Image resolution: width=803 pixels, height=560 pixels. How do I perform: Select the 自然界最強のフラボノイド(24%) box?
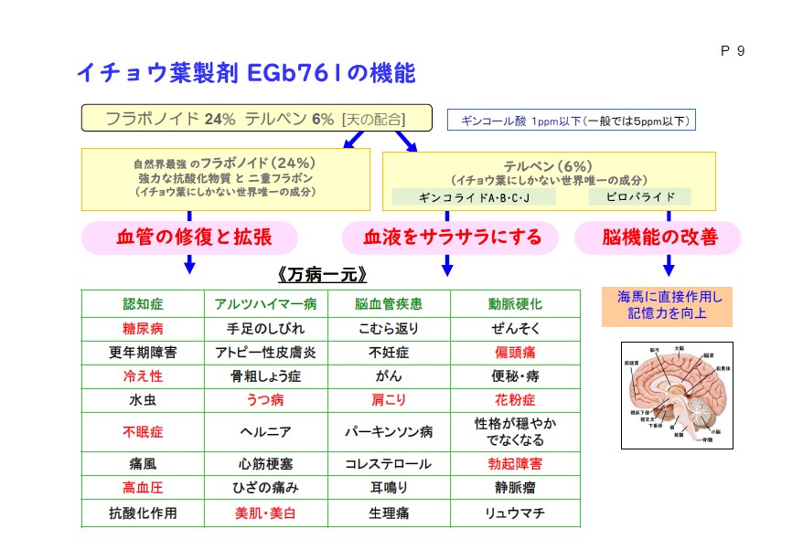point(225,179)
